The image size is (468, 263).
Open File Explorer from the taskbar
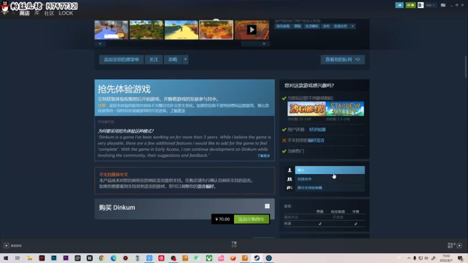pyautogui.click(x=30, y=258)
